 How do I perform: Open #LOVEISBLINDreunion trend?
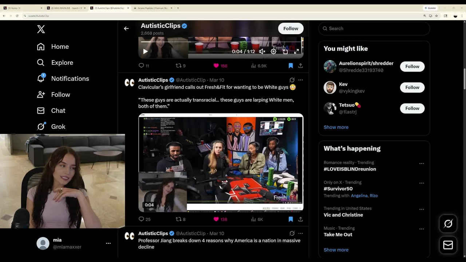click(x=350, y=169)
